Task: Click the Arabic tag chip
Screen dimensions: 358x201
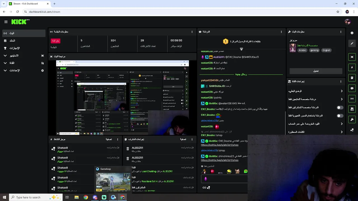Action: 302,50
